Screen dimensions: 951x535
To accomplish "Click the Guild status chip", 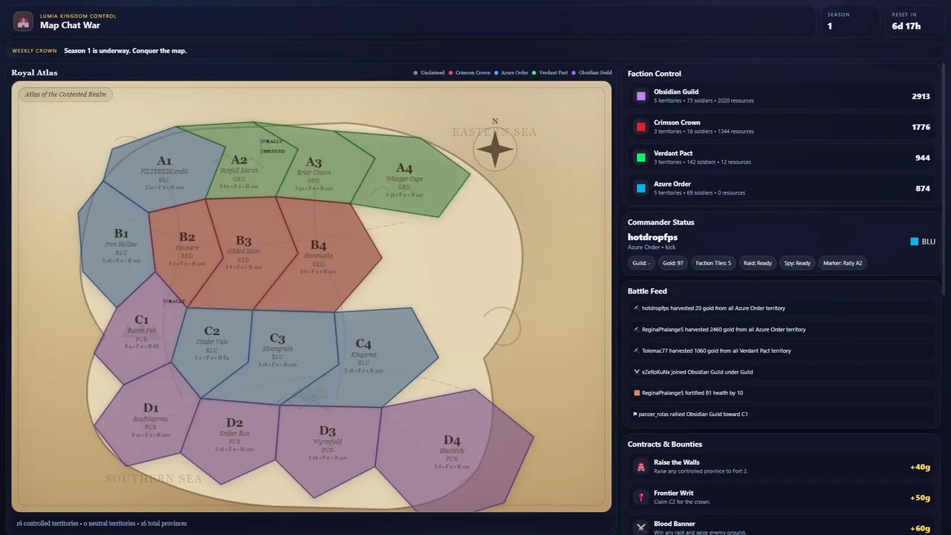I will click(641, 263).
